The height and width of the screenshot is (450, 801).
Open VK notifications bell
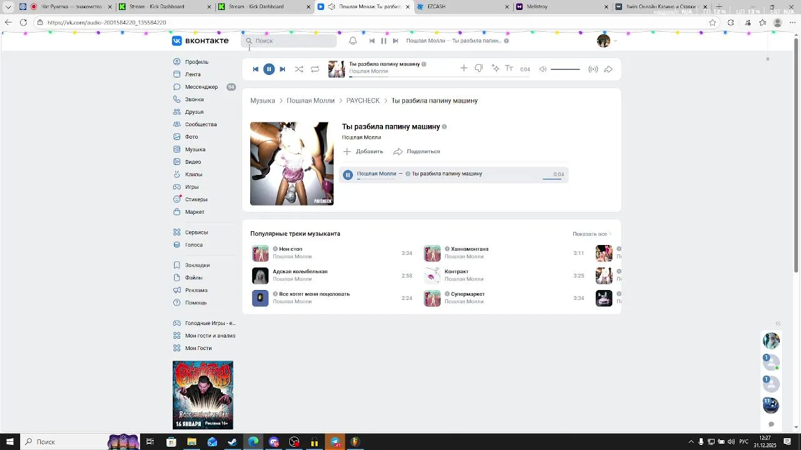point(353,41)
